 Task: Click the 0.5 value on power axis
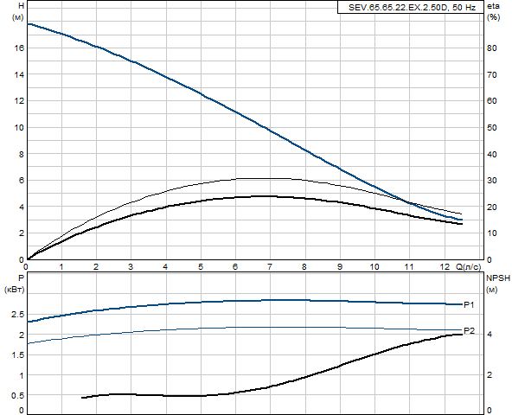pyautogui.click(x=17, y=395)
